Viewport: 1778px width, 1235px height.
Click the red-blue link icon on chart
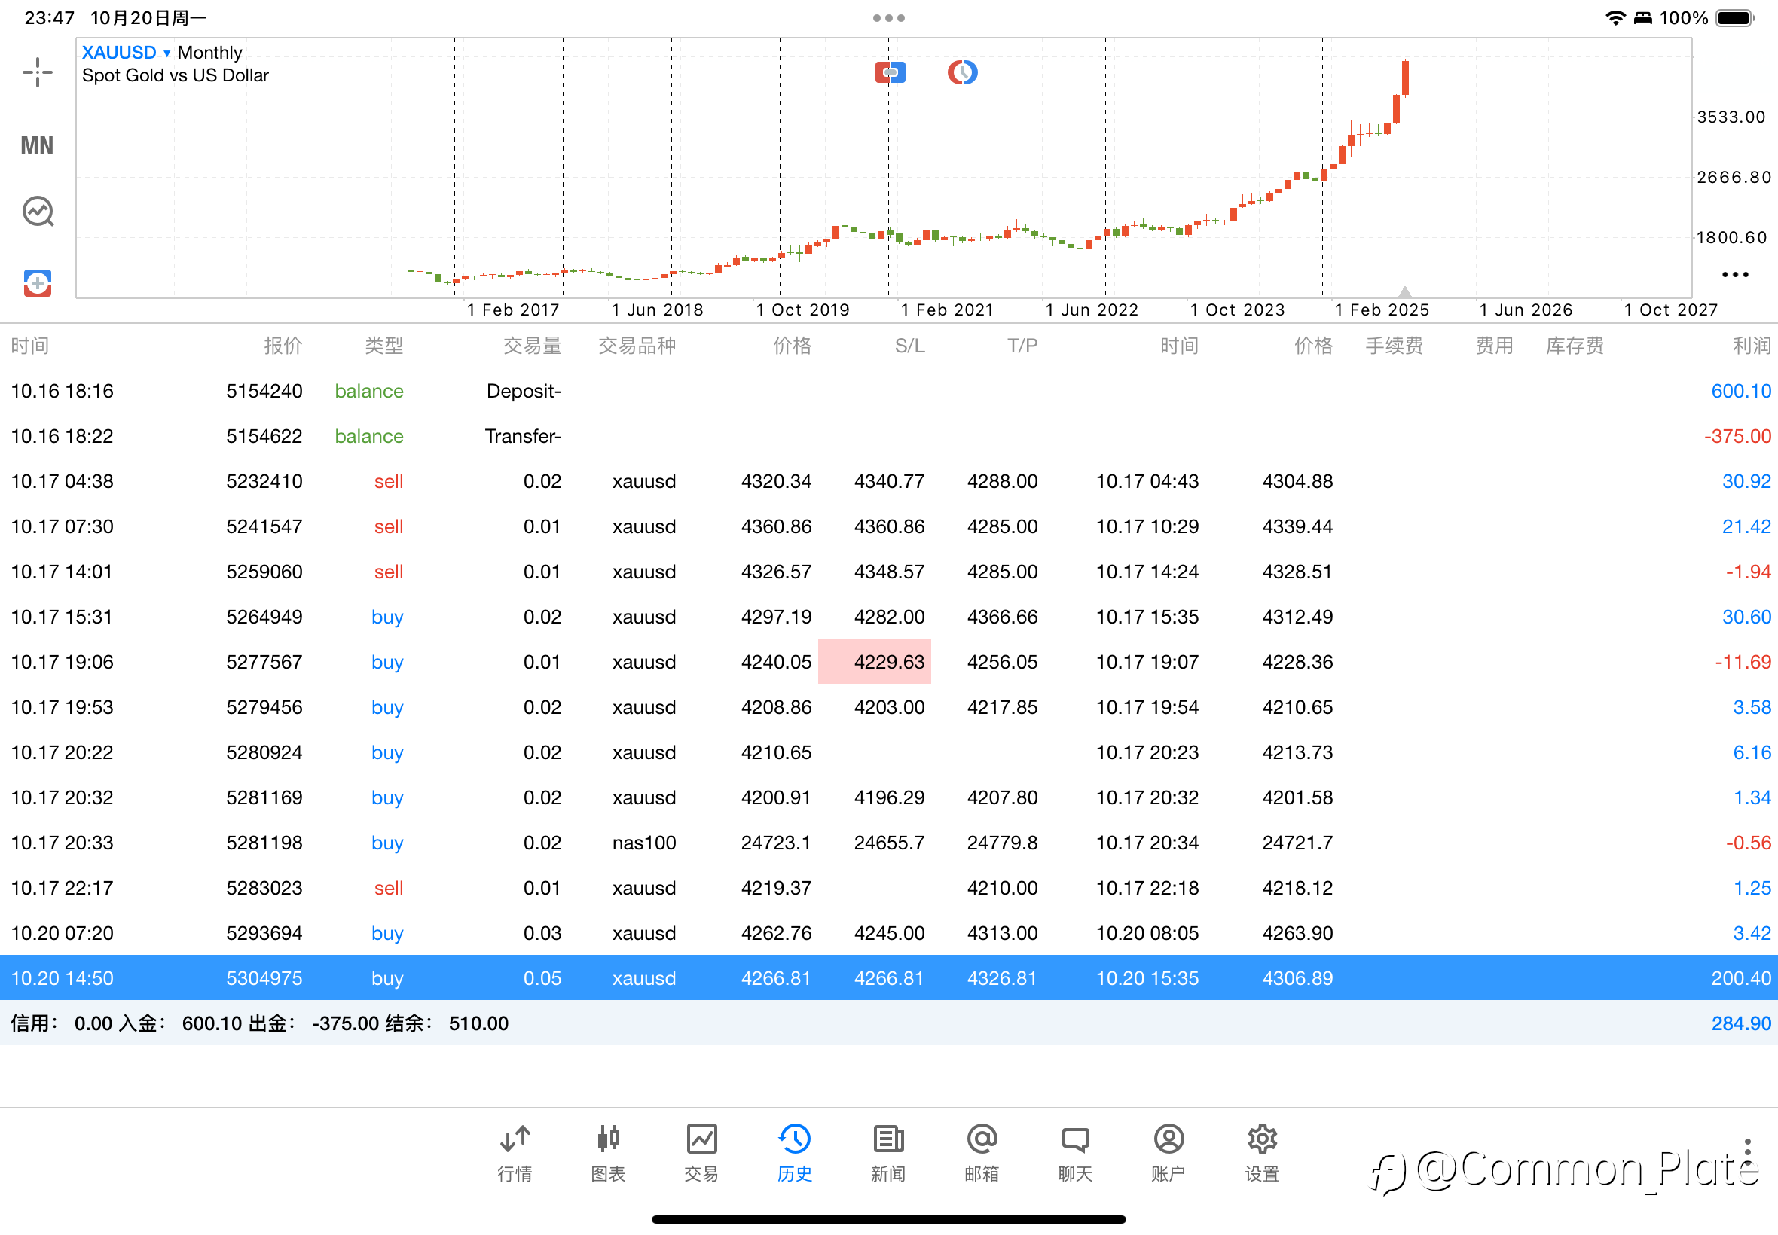pyautogui.click(x=891, y=73)
